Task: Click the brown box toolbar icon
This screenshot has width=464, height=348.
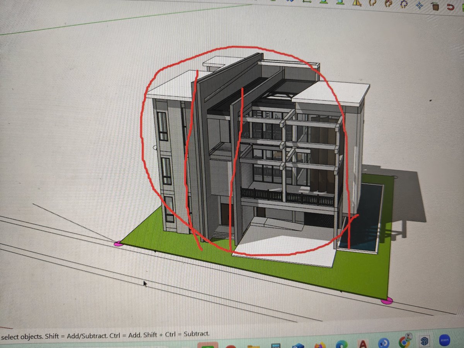Action: (x=436, y=6)
